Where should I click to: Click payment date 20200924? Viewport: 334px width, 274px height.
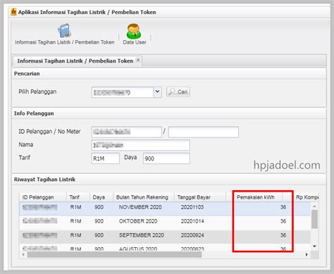pos(192,235)
